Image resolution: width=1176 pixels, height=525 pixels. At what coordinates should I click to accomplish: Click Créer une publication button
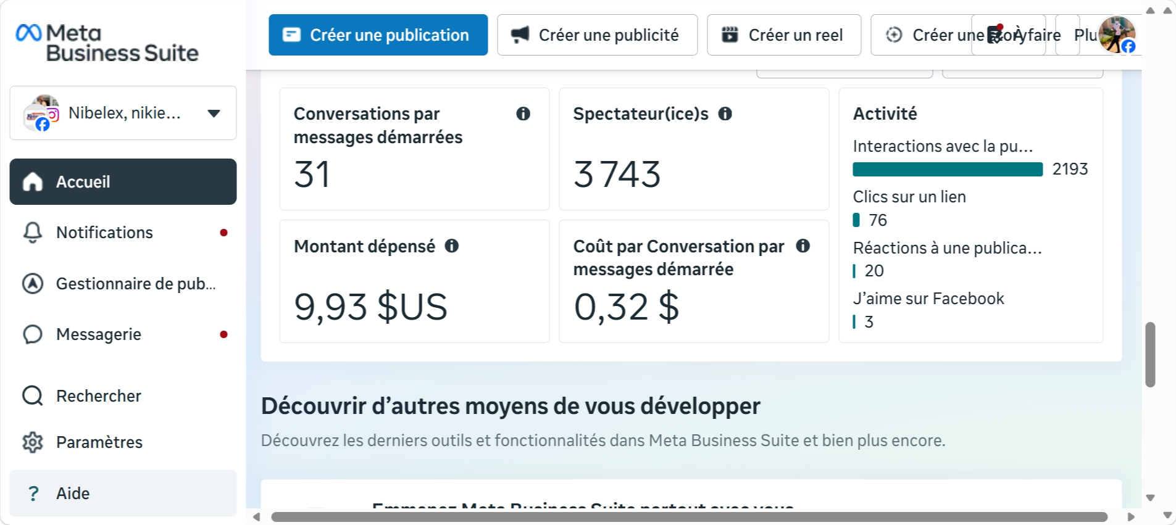coord(378,35)
